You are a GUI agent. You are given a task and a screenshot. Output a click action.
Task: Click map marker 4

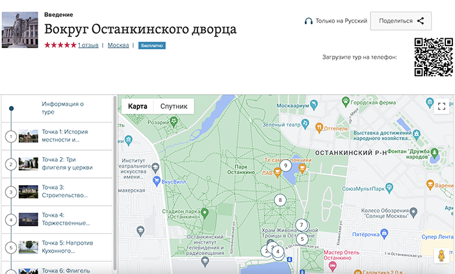(x=278, y=251)
